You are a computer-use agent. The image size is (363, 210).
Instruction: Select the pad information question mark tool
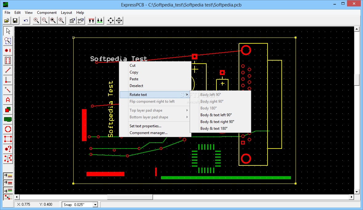coord(8,149)
